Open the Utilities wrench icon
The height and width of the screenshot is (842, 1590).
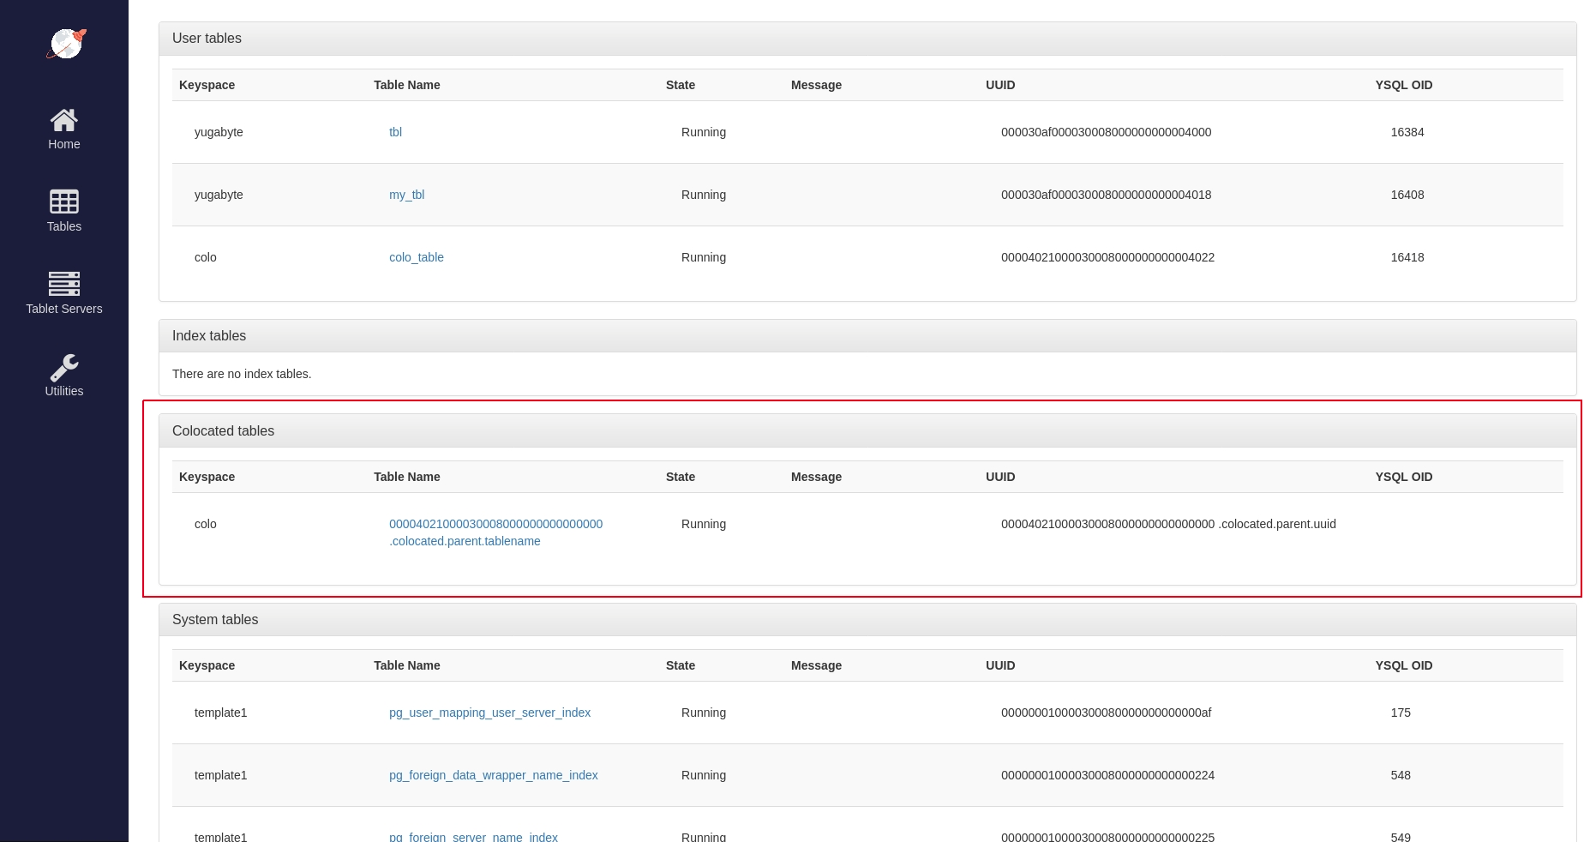click(x=64, y=367)
